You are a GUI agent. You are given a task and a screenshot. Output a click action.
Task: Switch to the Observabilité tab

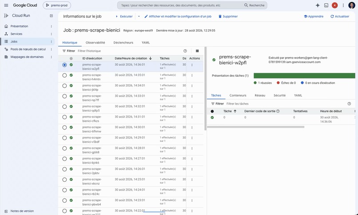tap(95, 43)
